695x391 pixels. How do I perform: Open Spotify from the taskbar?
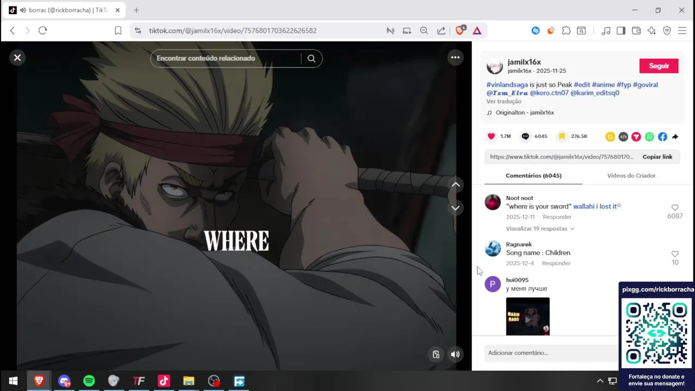(89, 381)
